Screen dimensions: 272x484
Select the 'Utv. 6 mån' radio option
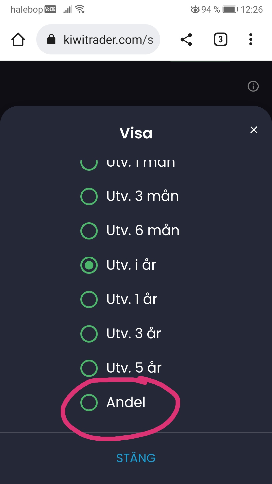[x=89, y=231]
